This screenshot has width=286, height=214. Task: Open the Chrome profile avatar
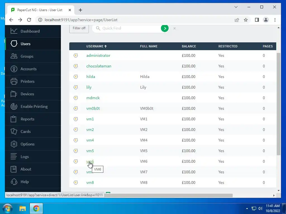(266, 20)
